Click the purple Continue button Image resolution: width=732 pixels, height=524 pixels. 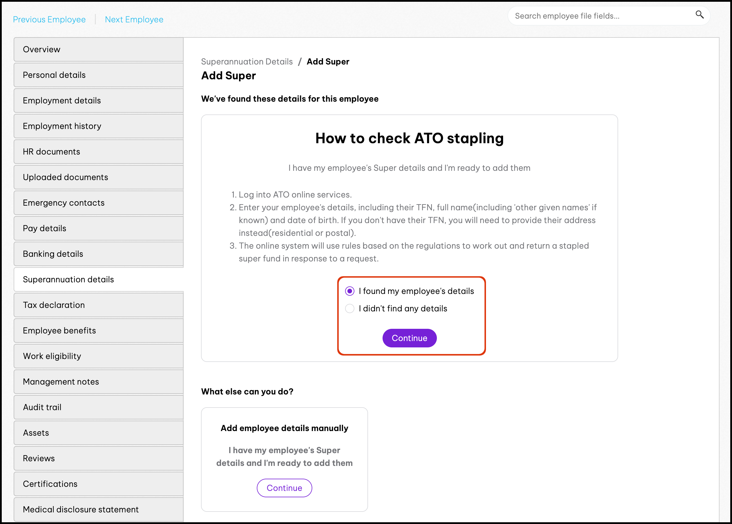[x=409, y=338]
